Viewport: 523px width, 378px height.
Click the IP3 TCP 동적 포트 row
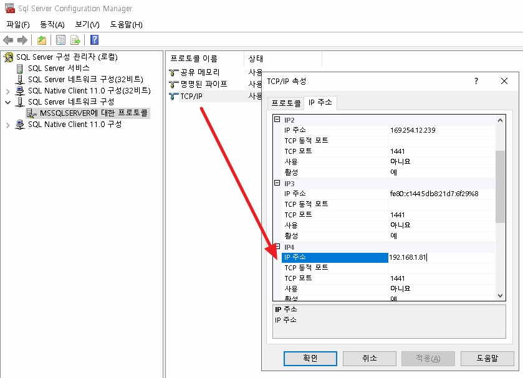coord(388,204)
